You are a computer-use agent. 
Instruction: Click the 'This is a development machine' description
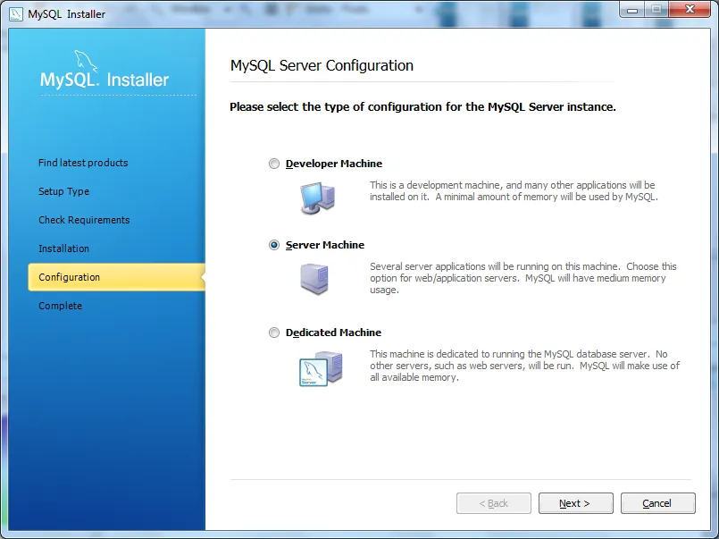coord(514,190)
